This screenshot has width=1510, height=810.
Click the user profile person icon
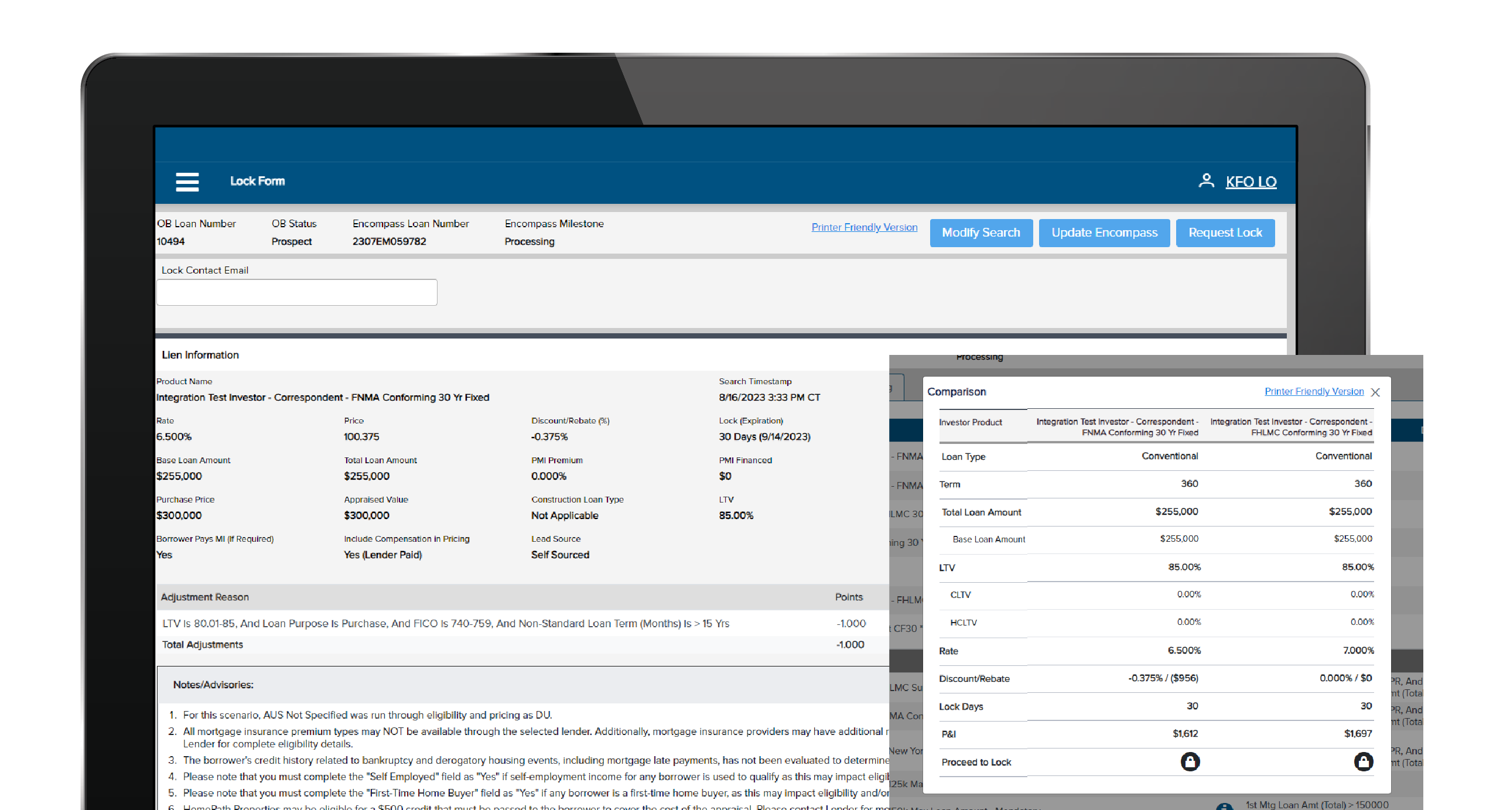tap(1207, 181)
